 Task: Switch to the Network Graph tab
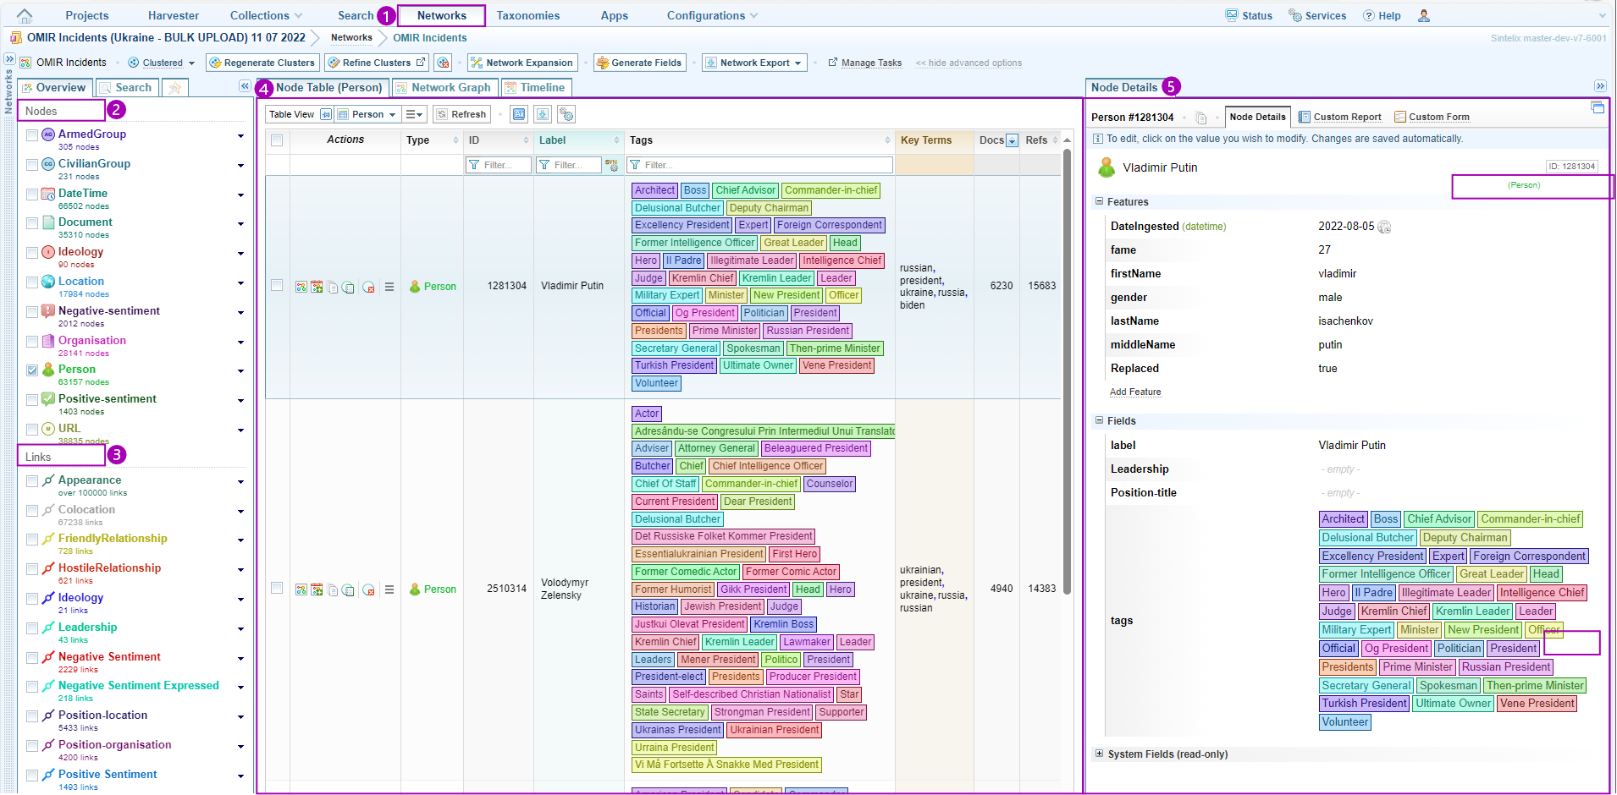pyautogui.click(x=444, y=87)
